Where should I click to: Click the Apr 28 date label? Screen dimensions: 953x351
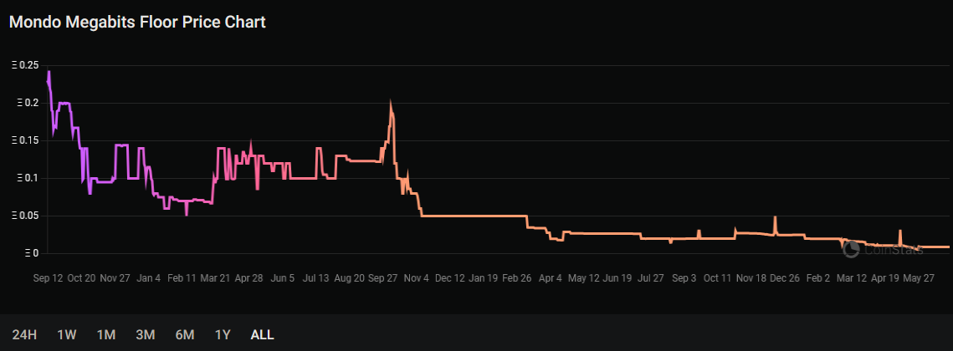tap(249, 278)
